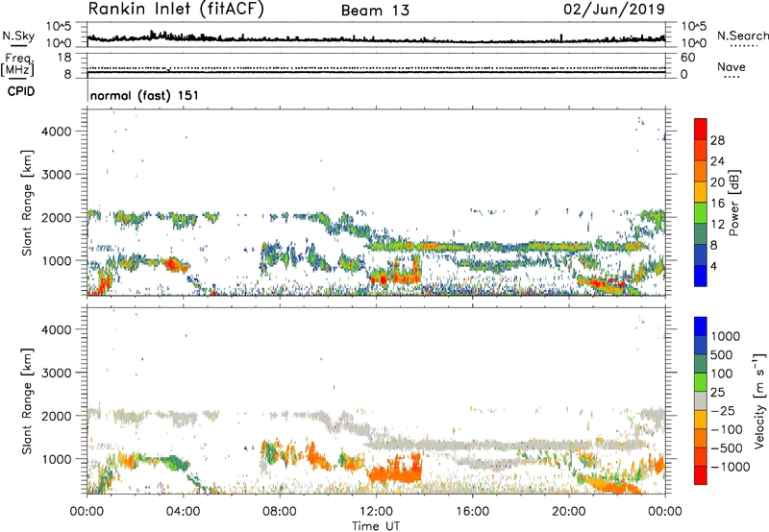The width and height of the screenshot is (769, 532).
Task: Click the 'Power [dB]' colorbar label
Action: pos(734,203)
